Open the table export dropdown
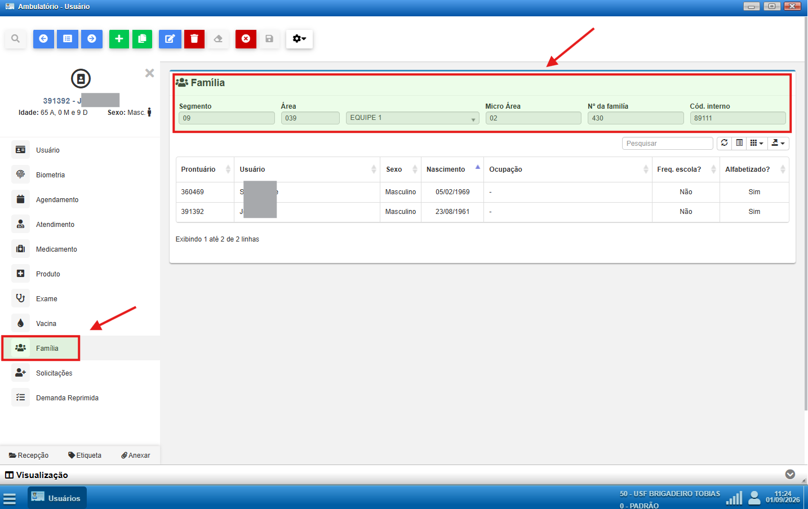808x509 pixels. tap(778, 143)
